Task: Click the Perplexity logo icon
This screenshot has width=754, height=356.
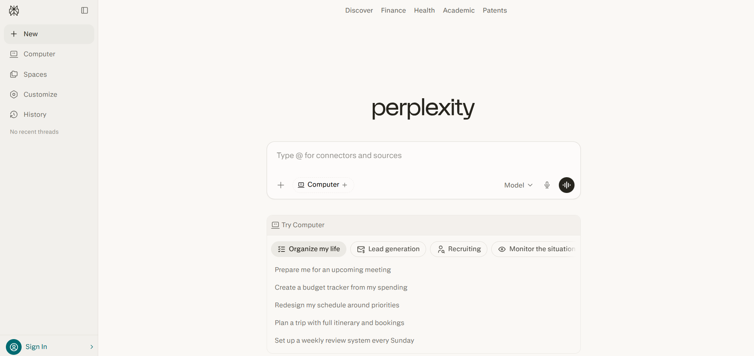Action: 14,11
